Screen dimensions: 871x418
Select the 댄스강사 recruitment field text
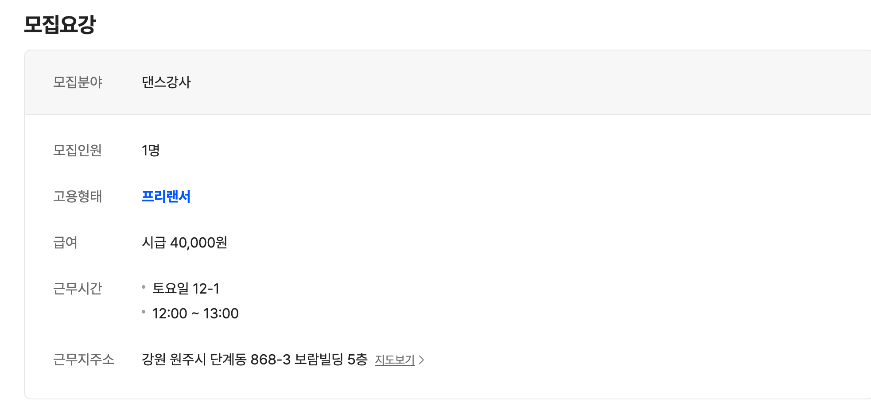tap(166, 82)
